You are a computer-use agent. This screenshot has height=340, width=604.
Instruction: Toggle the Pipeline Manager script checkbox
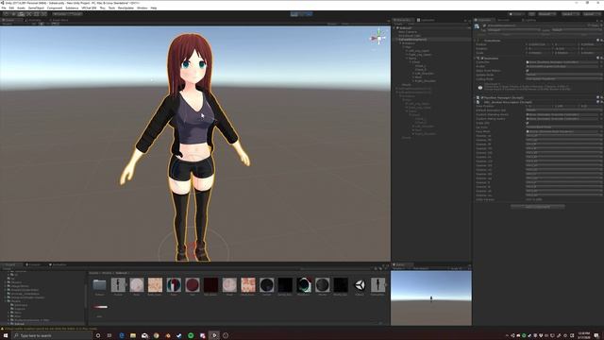pyautogui.click(x=482, y=98)
